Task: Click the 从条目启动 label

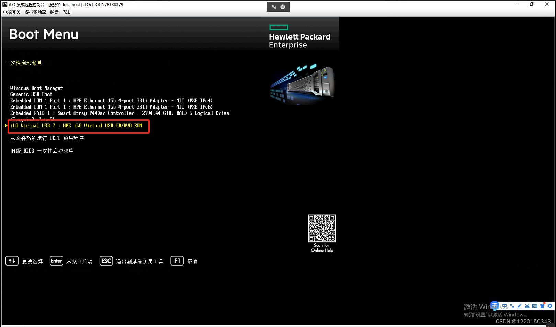Action: 79,262
